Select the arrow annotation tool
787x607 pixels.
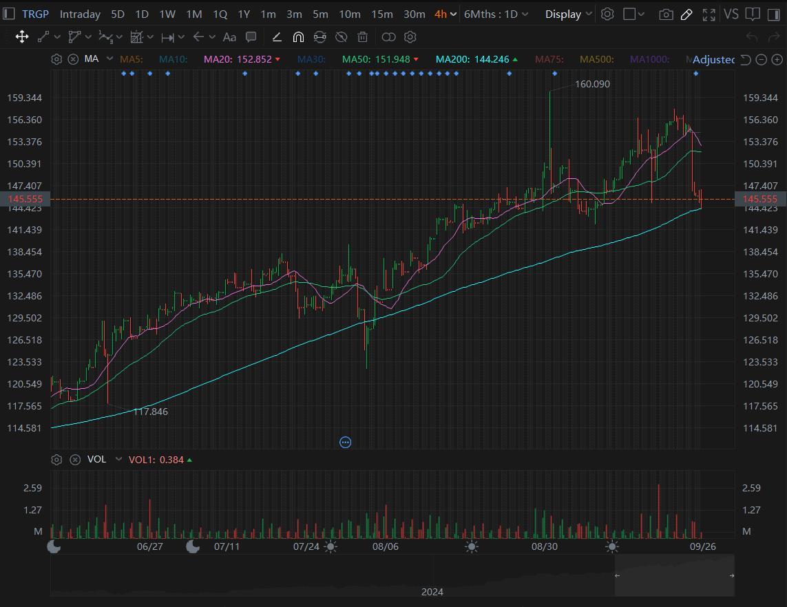point(199,36)
